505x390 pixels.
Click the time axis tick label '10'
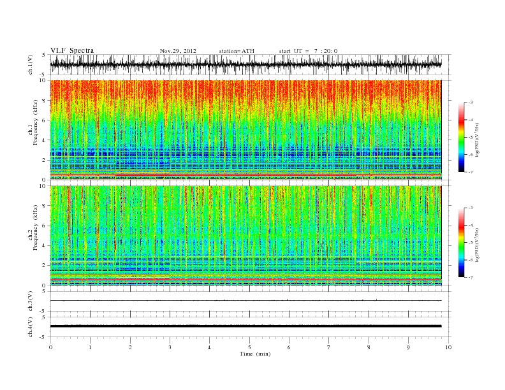pos(448,347)
